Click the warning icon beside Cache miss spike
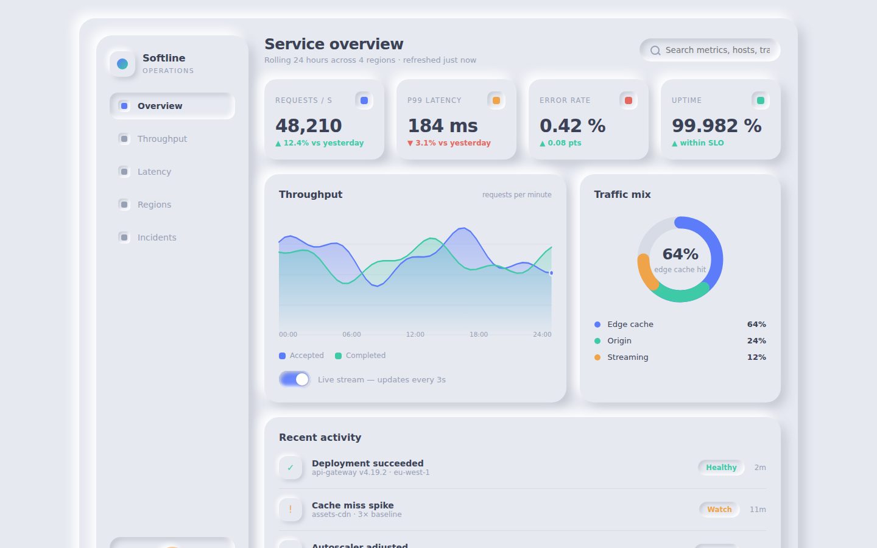877x548 pixels. 291,510
